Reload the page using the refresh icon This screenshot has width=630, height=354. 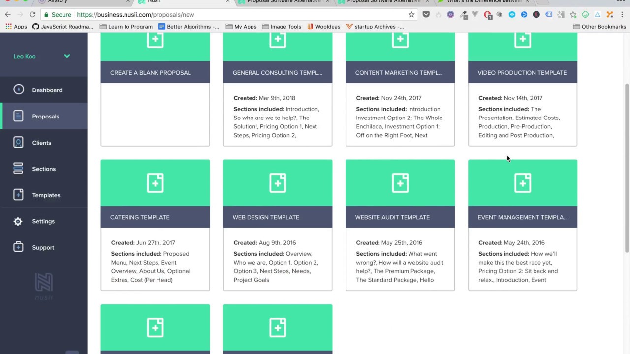pyautogui.click(x=32, y=15)
